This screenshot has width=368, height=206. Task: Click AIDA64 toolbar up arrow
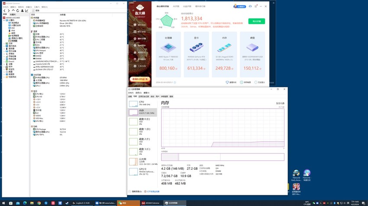point(13,10)
